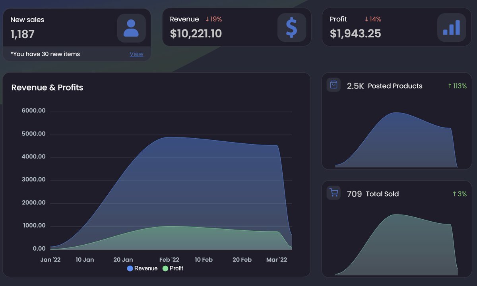
Task: Click the green Profit color dot in legend
Action: pyautogui.click(x=165, y=268)
